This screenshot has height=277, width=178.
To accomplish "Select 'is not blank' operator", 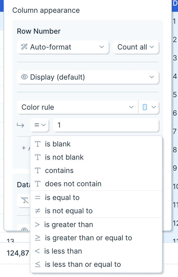I will (64, 157).
